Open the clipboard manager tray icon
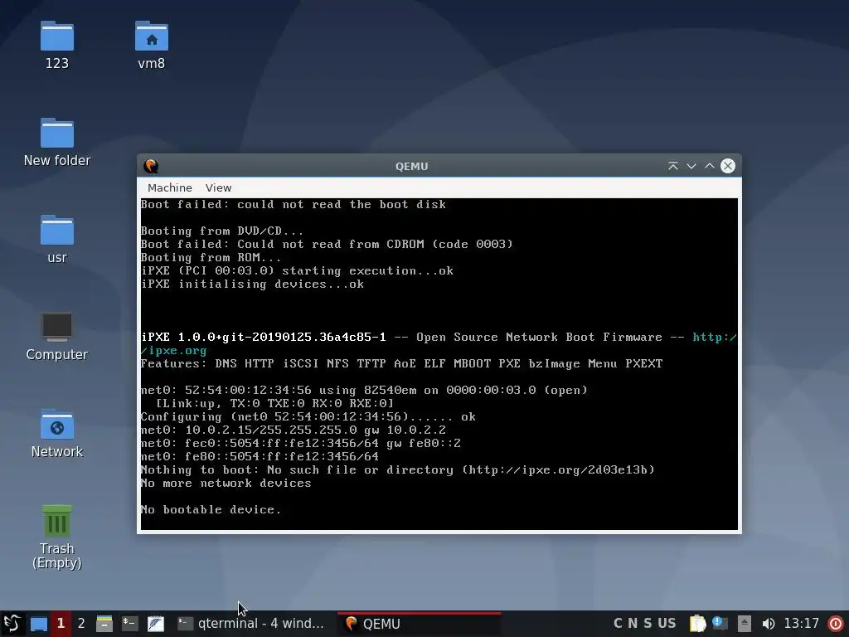Image resolution: width=849 pixels, height=637 pixels. click(x=697, y=624)
